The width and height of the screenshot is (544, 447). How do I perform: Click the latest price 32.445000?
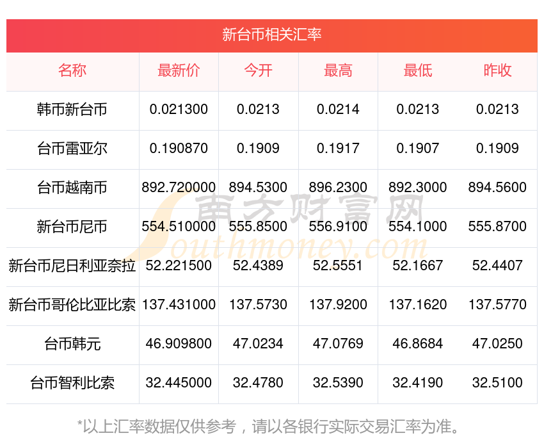(179, 383)
